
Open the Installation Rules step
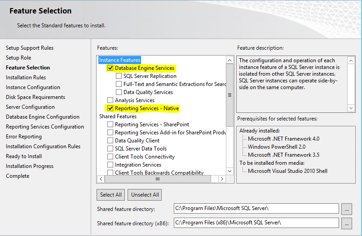[26, 77]
